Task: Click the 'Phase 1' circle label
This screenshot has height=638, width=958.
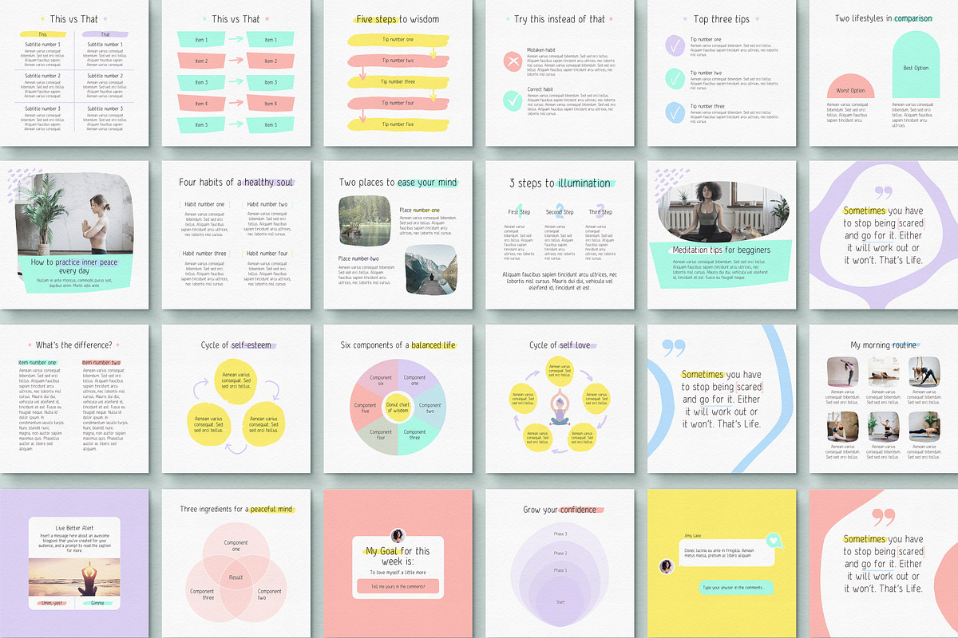Action: (x=560, y=570)
